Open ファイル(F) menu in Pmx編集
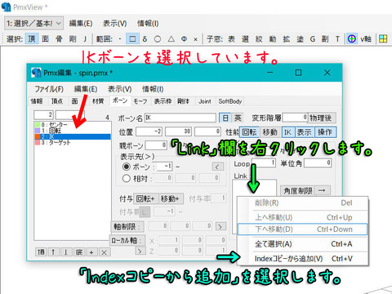Viewport: 392px width, 294px height. pos(49,89)
